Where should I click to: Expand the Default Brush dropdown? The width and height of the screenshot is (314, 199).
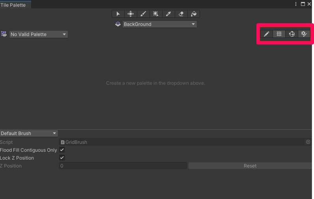(29, 134)
